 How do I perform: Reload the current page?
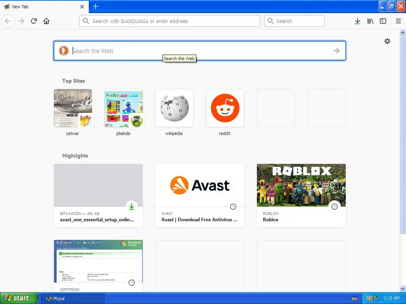coord(34,21)
